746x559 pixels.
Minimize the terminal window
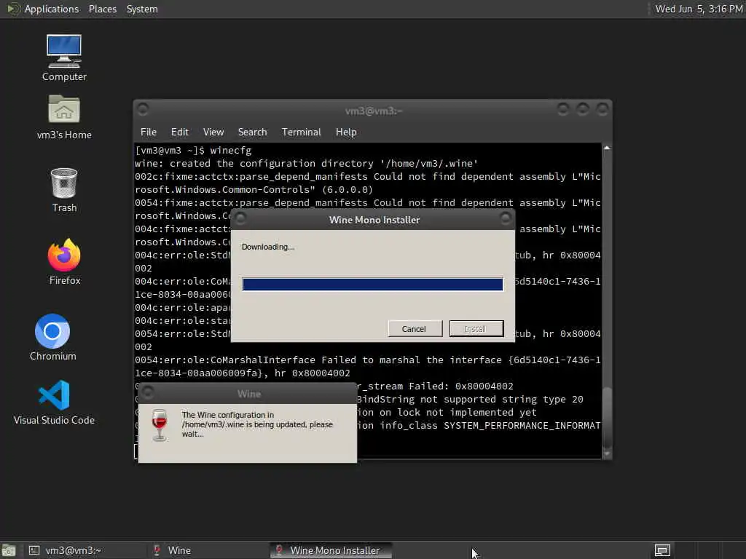(x=563, y=109)
